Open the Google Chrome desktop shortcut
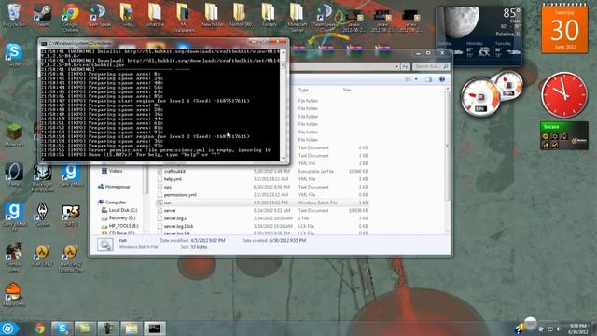Screen dimensions: 597x336 71,17
